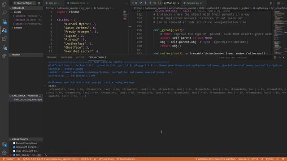Switch to the Terminal panel tab
This screenshot has height=161, width=287.
point(52,58)
